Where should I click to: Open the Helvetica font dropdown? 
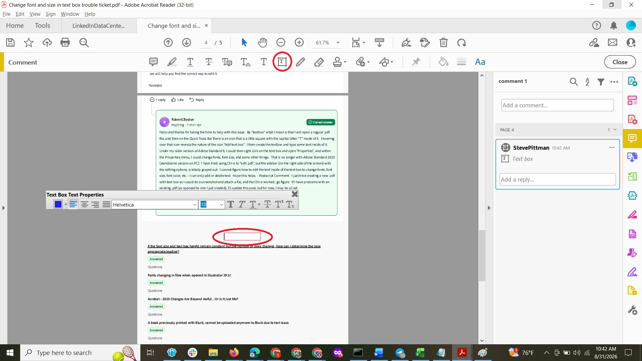[155, 205]
